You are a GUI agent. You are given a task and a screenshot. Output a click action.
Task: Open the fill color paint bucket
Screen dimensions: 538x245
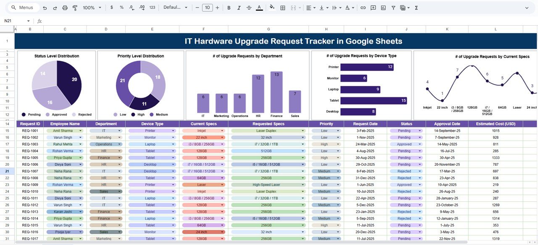(272, 8)
